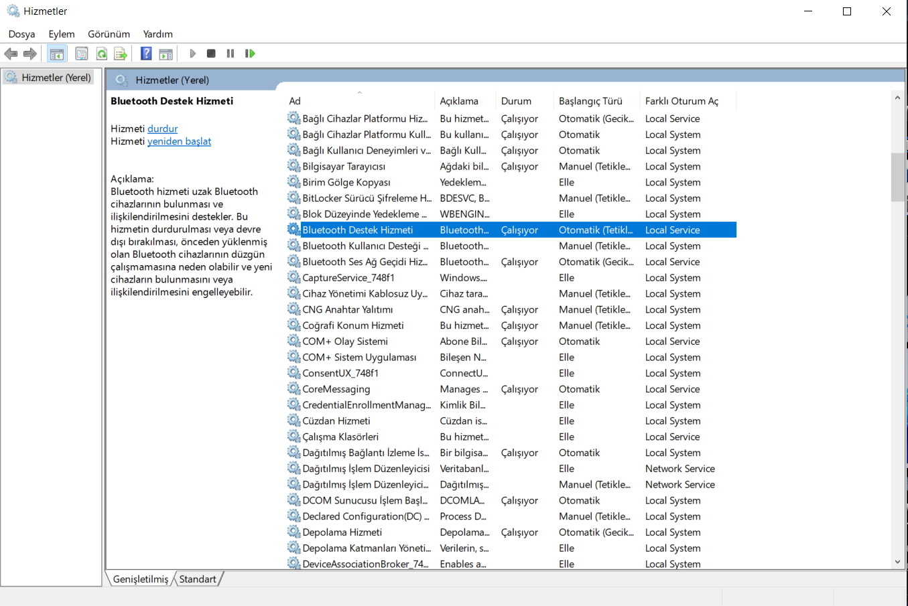This screenshot has height=606, width=908.
Task: Select the Declared Configuration(DC) service
Action: coord(512,516)
